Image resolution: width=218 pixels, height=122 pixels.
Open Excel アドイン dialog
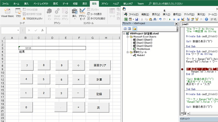(57, 14)
